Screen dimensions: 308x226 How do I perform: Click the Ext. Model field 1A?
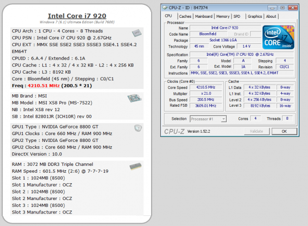click(x=243, y=67)
